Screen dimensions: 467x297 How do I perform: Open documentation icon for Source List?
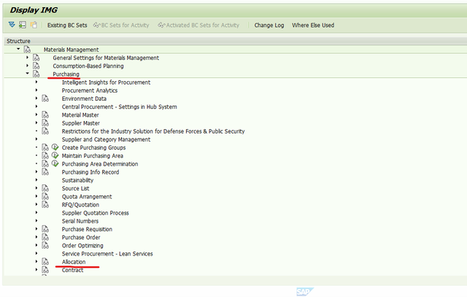point(45,188)
